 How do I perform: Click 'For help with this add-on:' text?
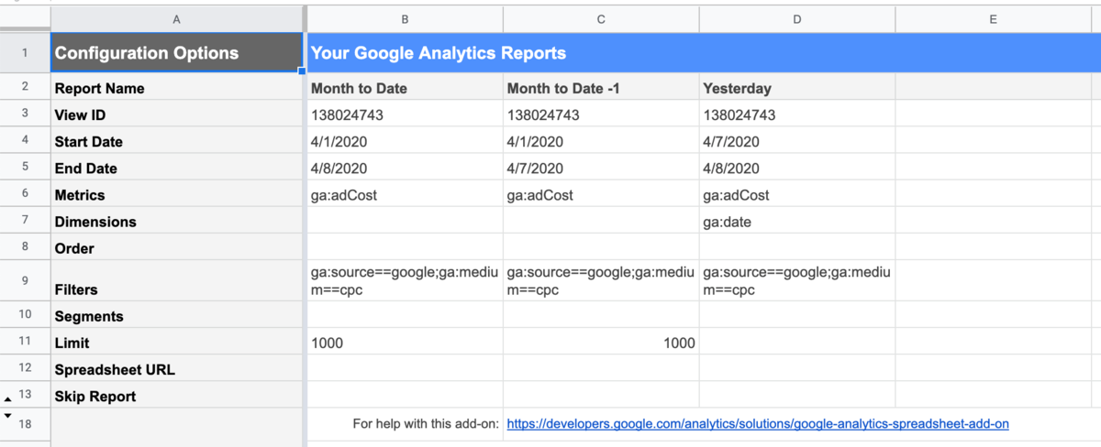pyautogui.click(x=426, y=424)
